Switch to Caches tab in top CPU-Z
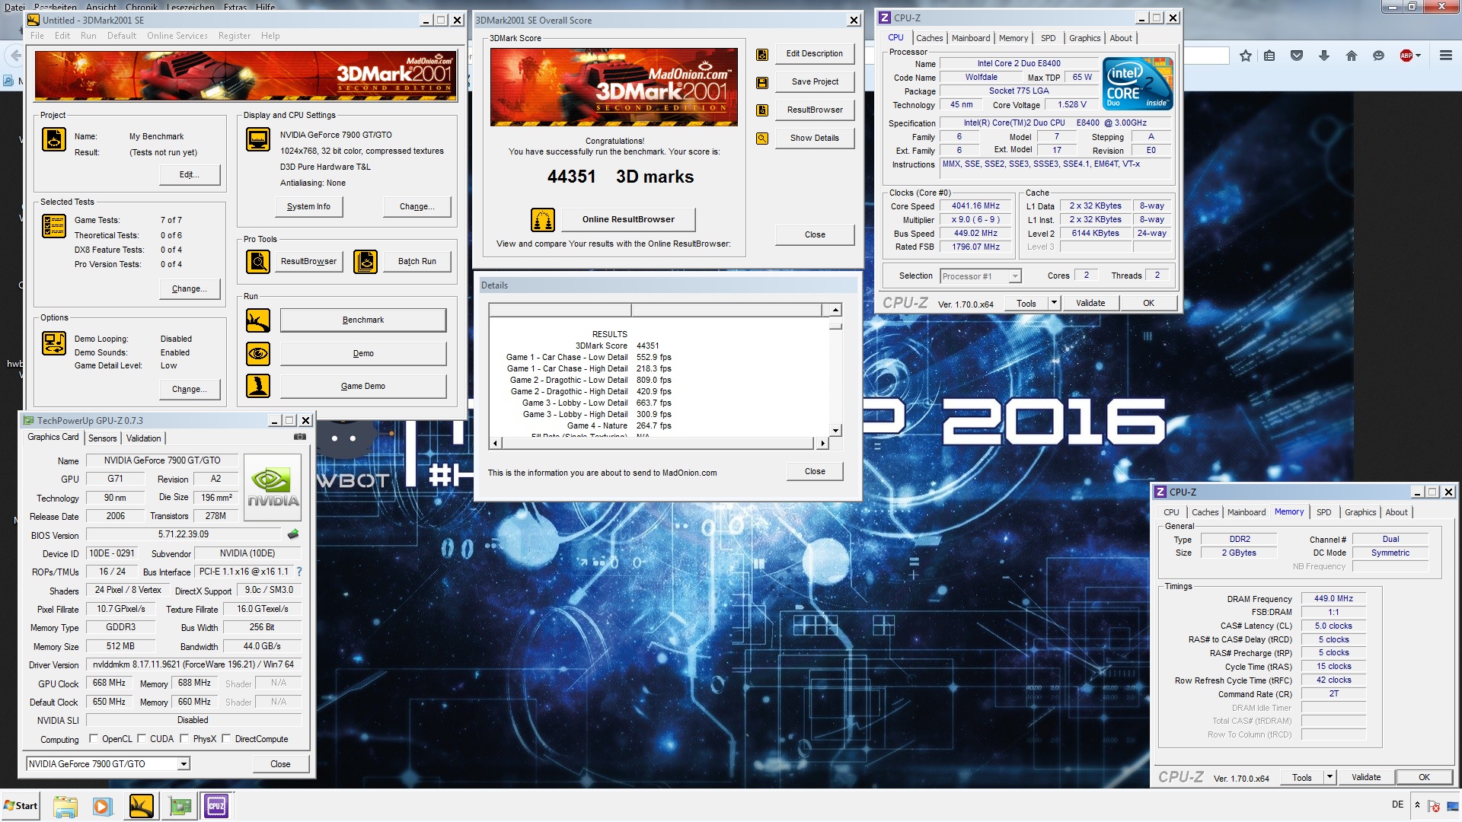 929,38
